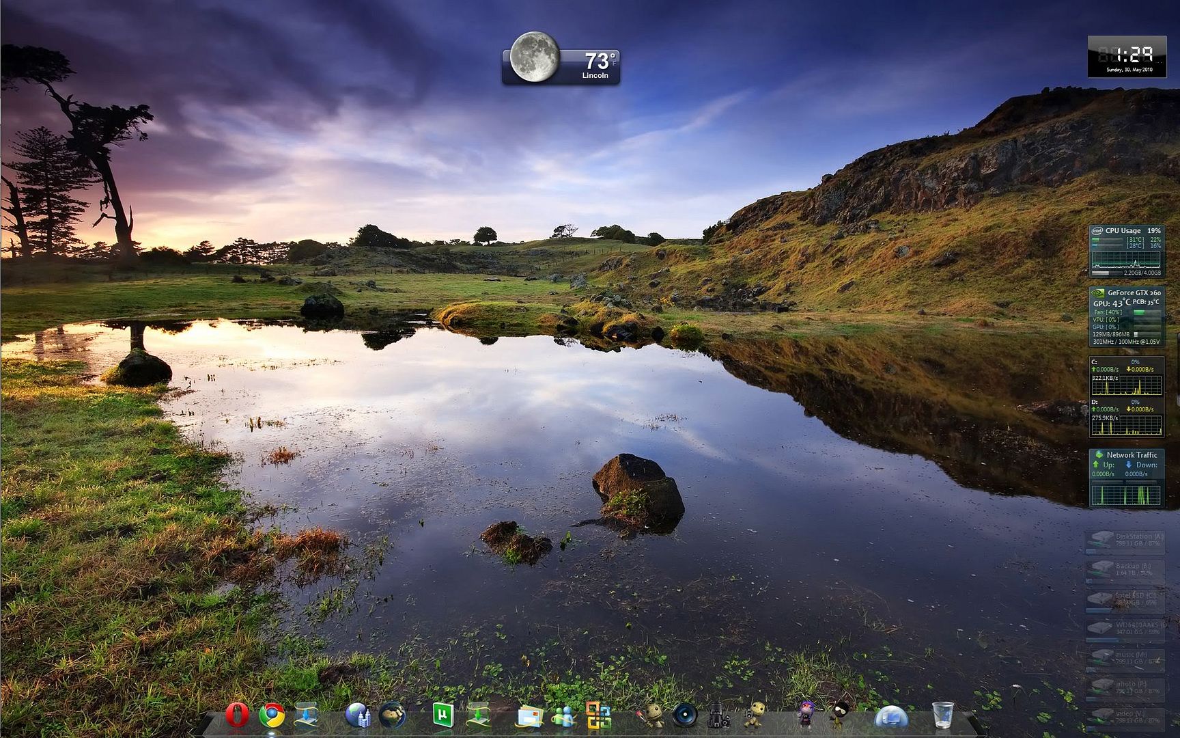Click the DSLR camera dock icon
Screen dimensions: 1180x738
718,715
